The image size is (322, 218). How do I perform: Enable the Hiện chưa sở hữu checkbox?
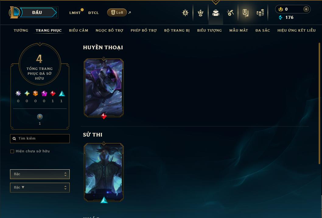point(12,151)
